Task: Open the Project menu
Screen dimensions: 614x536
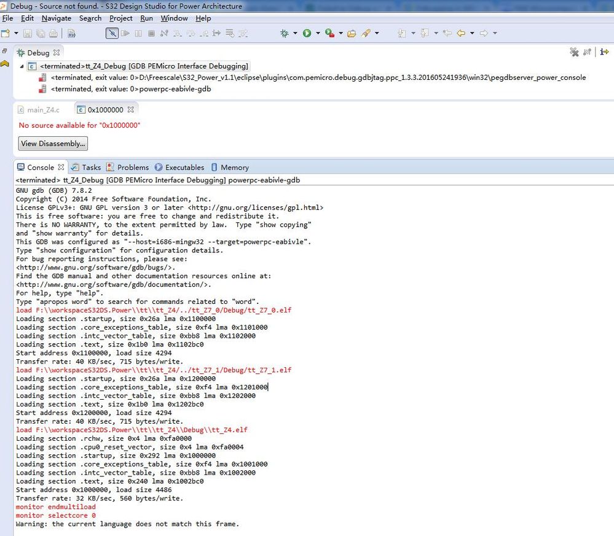Action: (x=120, y=18)
